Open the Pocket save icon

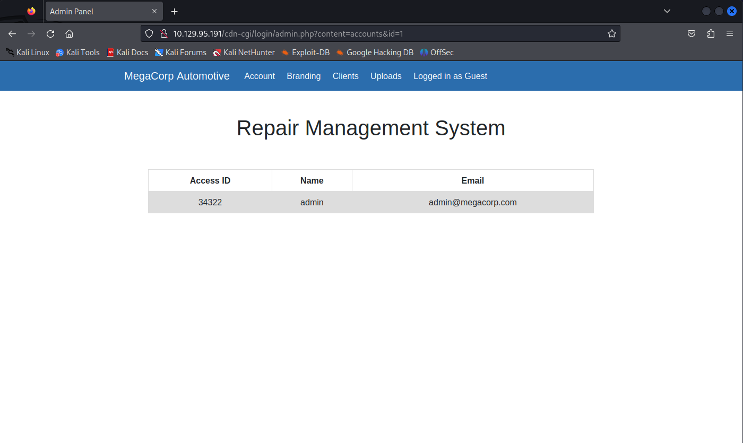tap(692, 33)
